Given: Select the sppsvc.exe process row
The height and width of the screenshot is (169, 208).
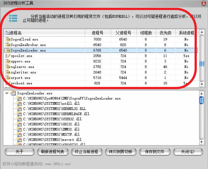Looking at the screenshot, I should tap(101, 61).
